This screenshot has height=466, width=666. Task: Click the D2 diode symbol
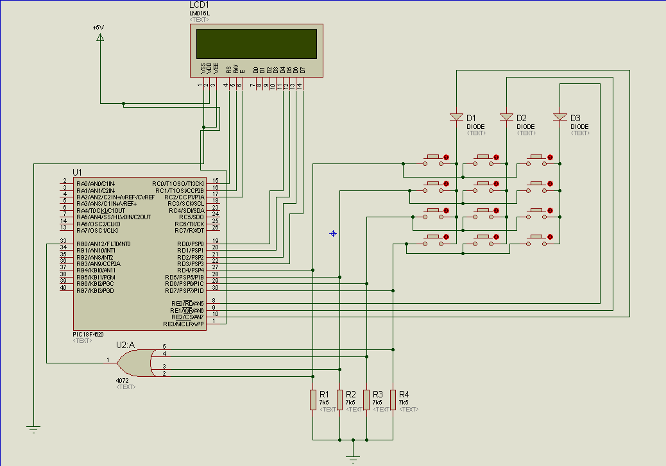point(506,117)
